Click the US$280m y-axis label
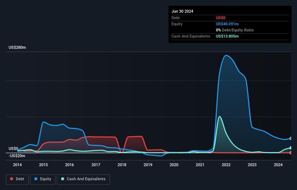297x190 pixels. click(17, 47)
